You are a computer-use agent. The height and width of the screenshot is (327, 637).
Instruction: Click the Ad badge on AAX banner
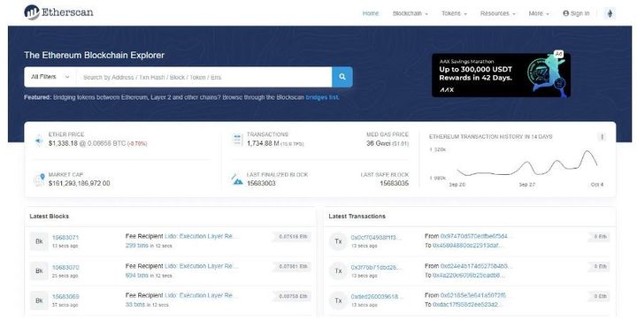point(559,54)
